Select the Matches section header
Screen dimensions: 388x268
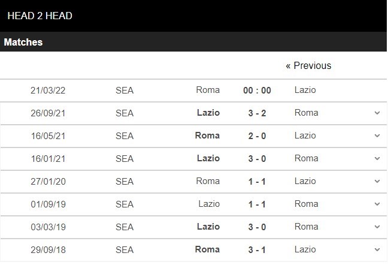[23, 43]
